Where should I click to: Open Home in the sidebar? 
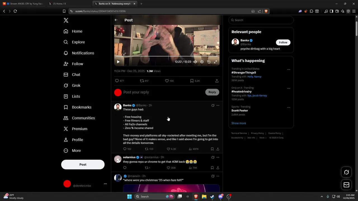73,31
